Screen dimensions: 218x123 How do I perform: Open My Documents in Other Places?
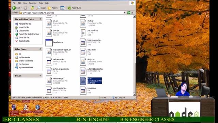[24, 57]
